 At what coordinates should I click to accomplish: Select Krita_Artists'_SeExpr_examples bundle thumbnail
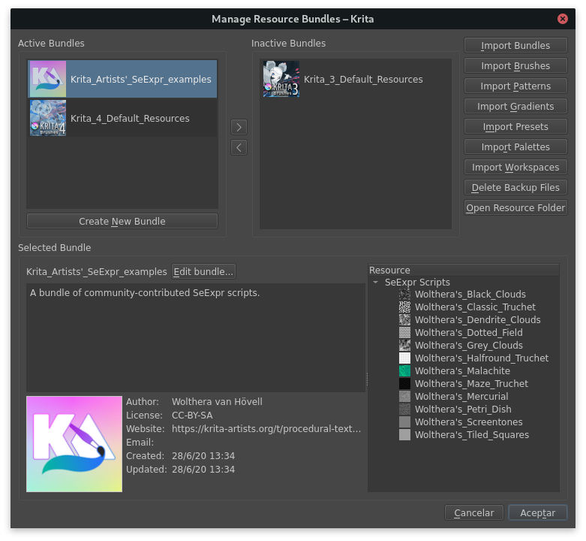coord(48,80)
